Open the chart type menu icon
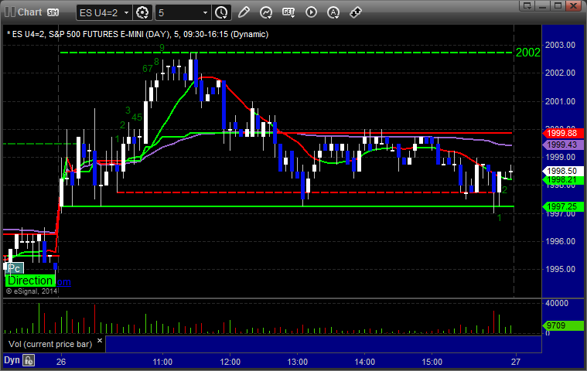The width and height of the screenshot is (587, 371). pos(266,12)
